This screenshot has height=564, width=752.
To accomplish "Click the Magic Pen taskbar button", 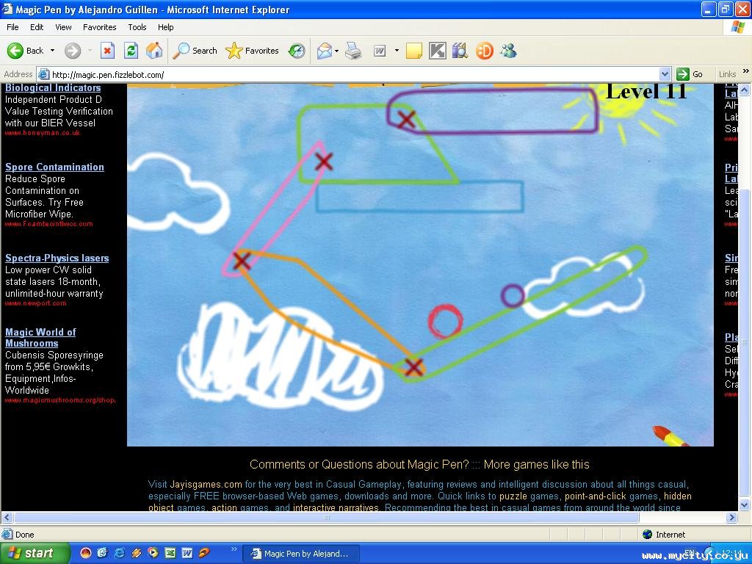I will 300,554.
